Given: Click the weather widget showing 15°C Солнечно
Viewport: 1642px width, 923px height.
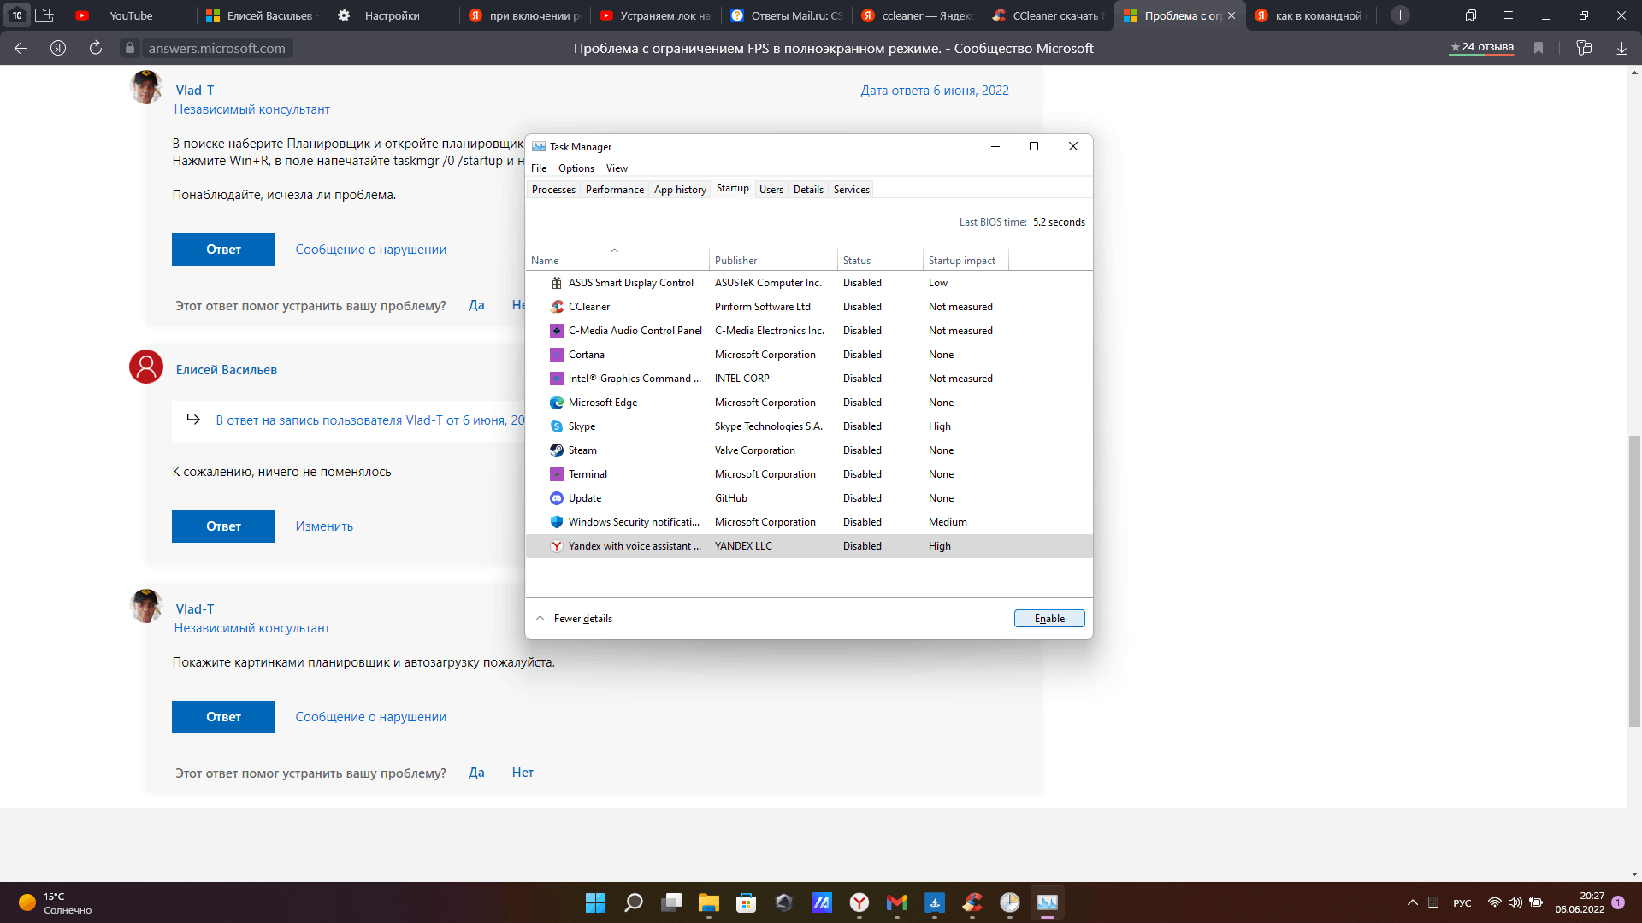Looking at the screenshot, I should click(x=56, y=902).
